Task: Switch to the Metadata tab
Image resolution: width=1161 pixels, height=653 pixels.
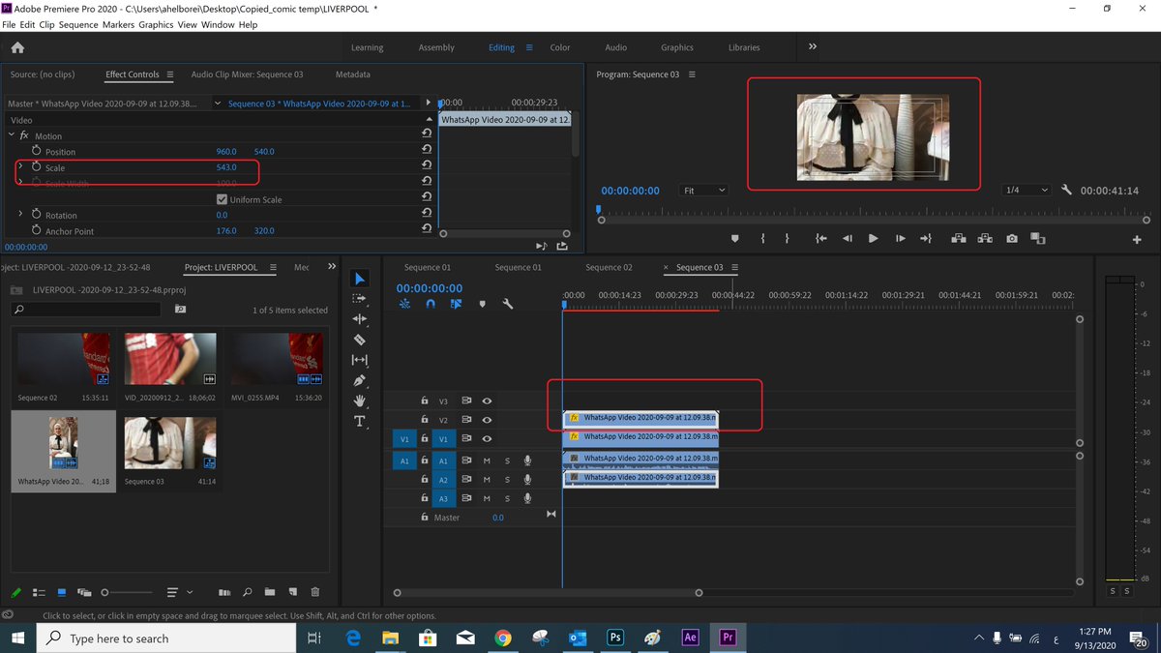Action: 352,74
